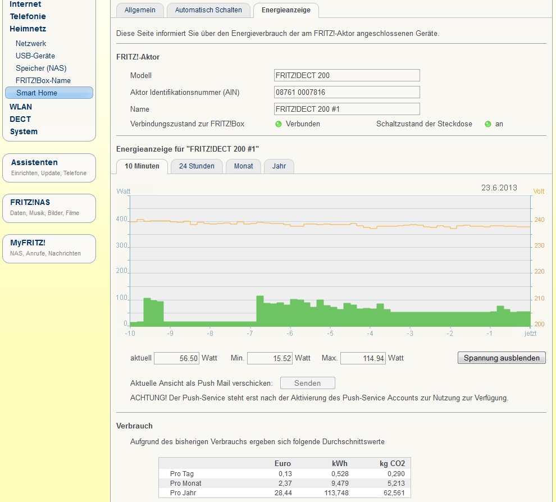
Task: Click the Pro Jahr kWh value 113,748
Action: point(336,493)
